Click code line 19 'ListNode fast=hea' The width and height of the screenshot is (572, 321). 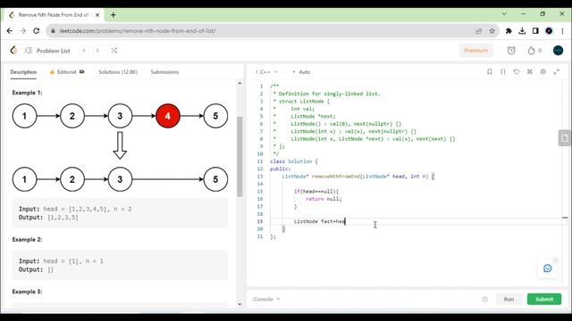[319, 221]
